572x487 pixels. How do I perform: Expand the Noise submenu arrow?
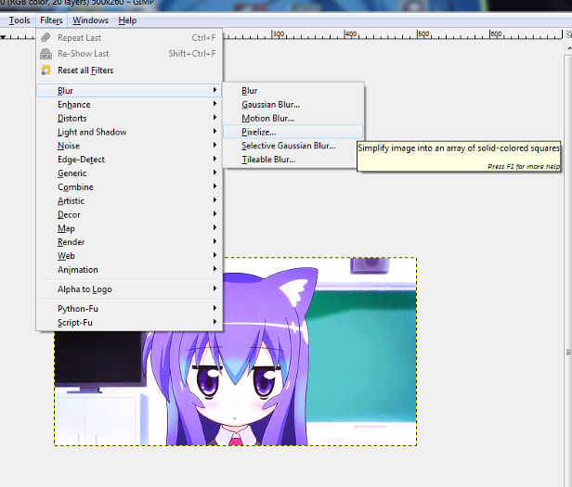coord(214,145)
